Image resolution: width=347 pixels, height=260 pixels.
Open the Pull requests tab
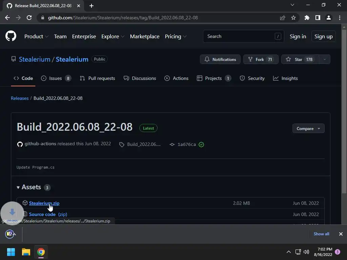[97, 78]
